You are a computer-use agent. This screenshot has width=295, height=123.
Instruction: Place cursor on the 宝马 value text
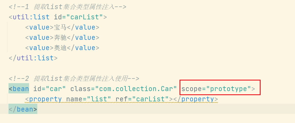[x=60, y=27]
